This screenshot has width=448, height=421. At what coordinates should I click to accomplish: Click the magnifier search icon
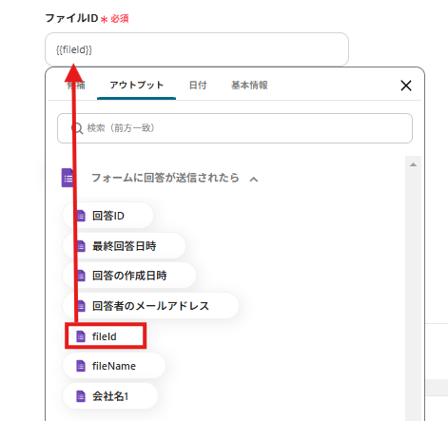pos(77,128)
